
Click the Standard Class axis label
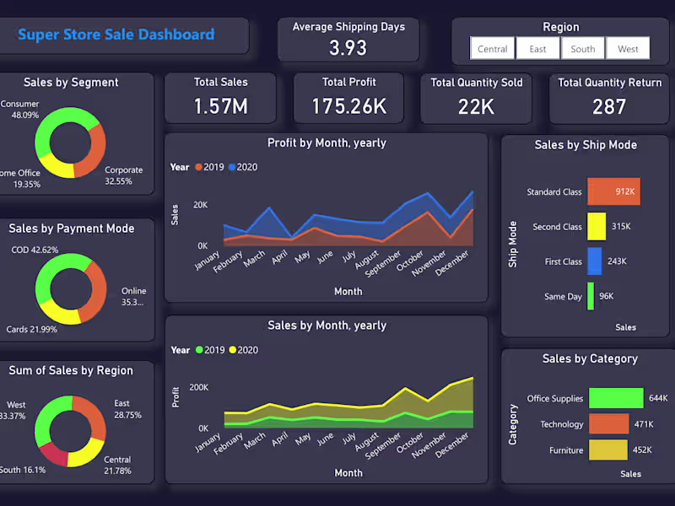tap(554, 192)
